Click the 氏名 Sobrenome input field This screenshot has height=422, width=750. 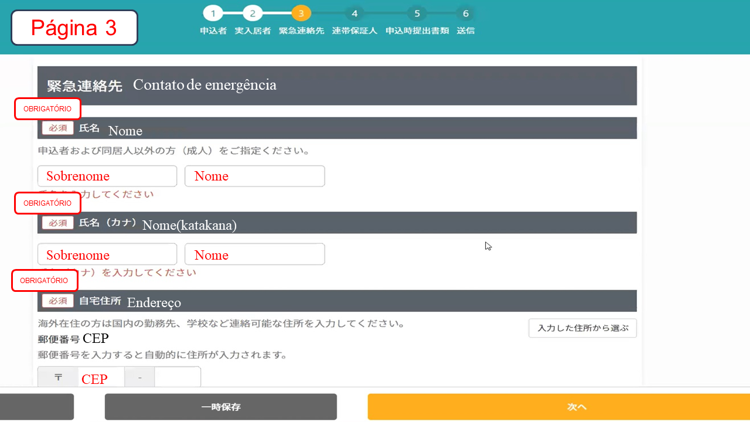click(x=107, y=176)
